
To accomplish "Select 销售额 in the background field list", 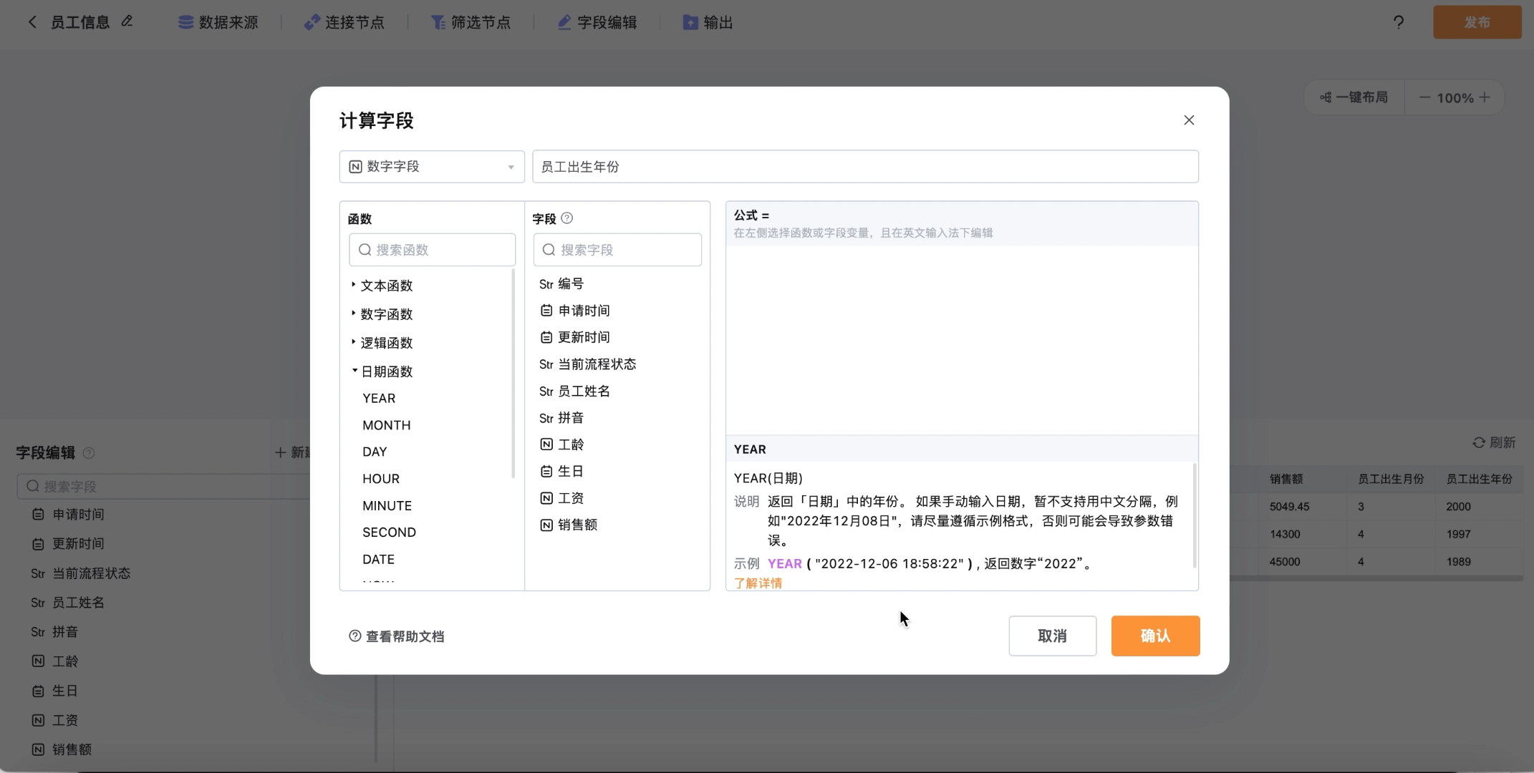I will tap(62, 749).
